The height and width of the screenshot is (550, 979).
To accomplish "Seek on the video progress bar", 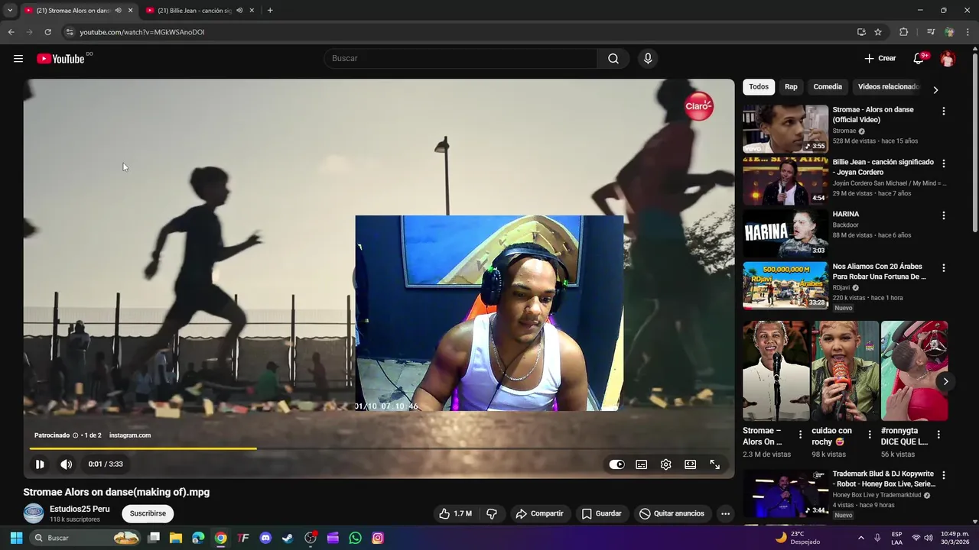I will point(379,448).
